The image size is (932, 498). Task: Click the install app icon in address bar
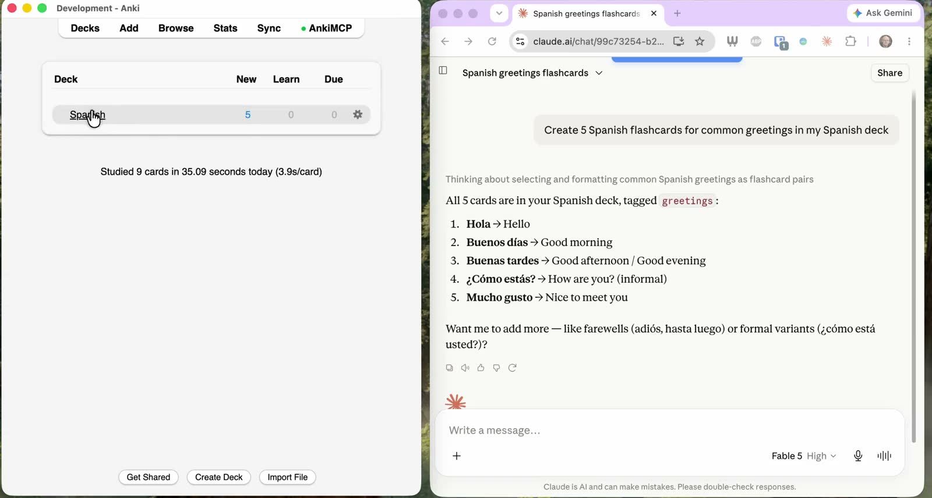[x=679, y=41]
